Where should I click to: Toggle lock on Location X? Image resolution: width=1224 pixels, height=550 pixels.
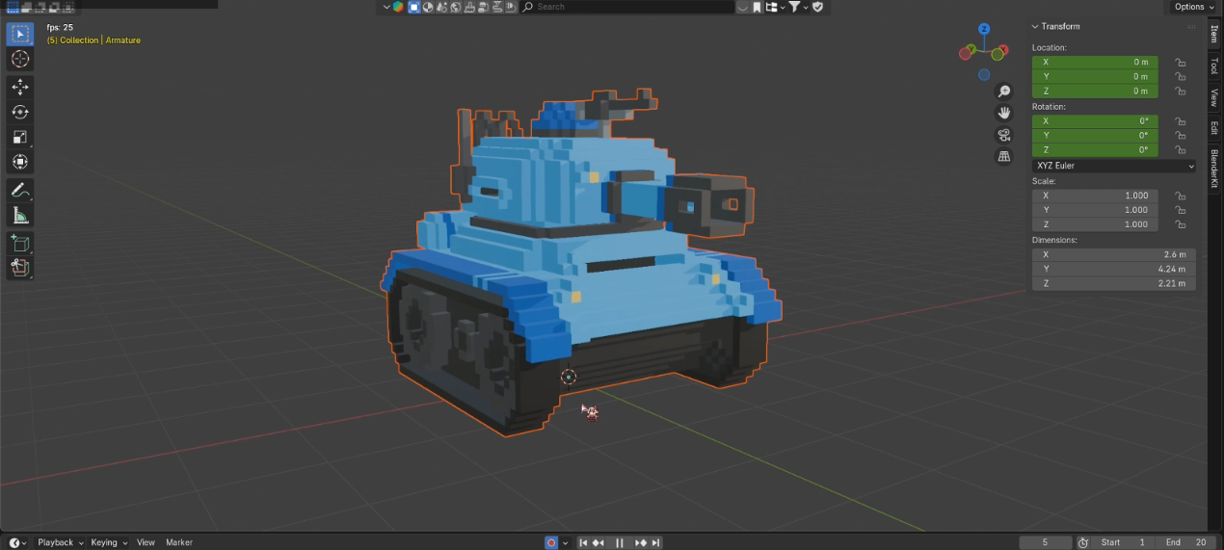coord(1180,62)
